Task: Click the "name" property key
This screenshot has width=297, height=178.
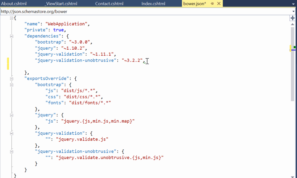Action: (x=32, y=24)
